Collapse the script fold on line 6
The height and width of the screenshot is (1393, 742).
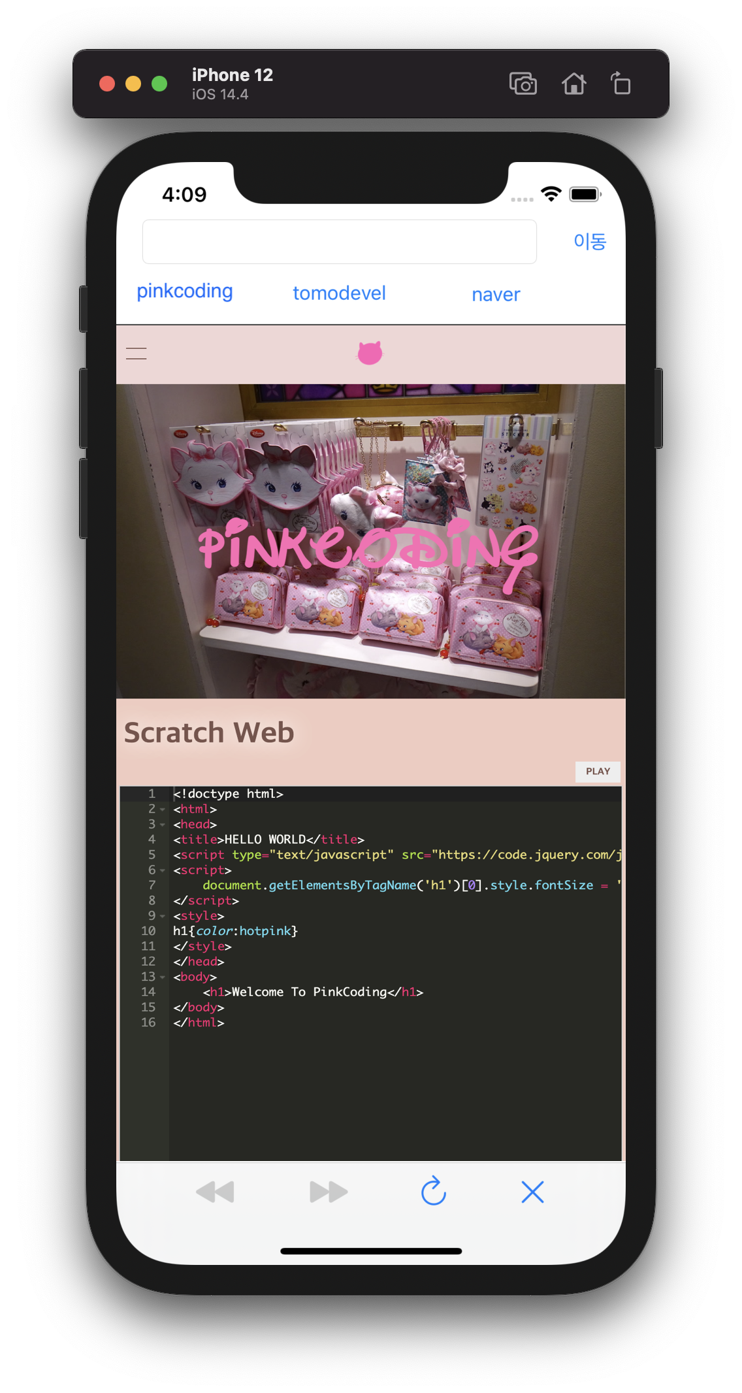163,870
